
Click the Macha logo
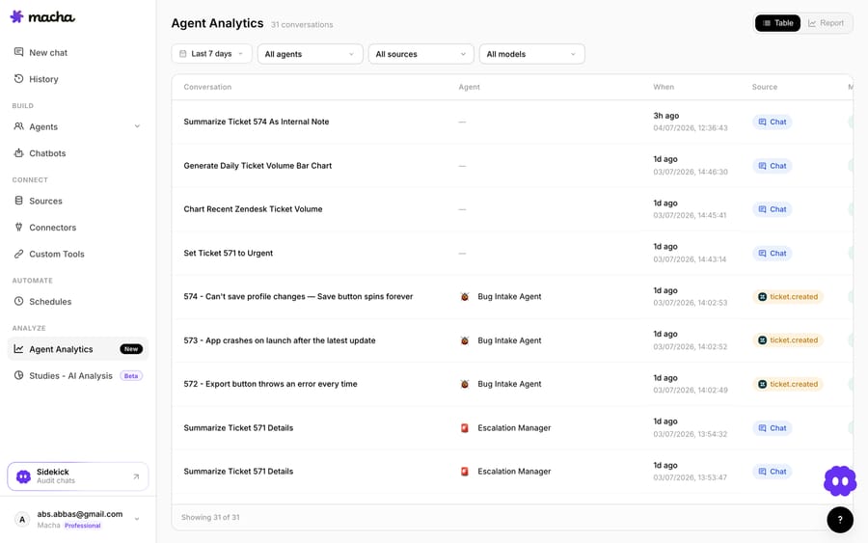[x=42, y=16]
